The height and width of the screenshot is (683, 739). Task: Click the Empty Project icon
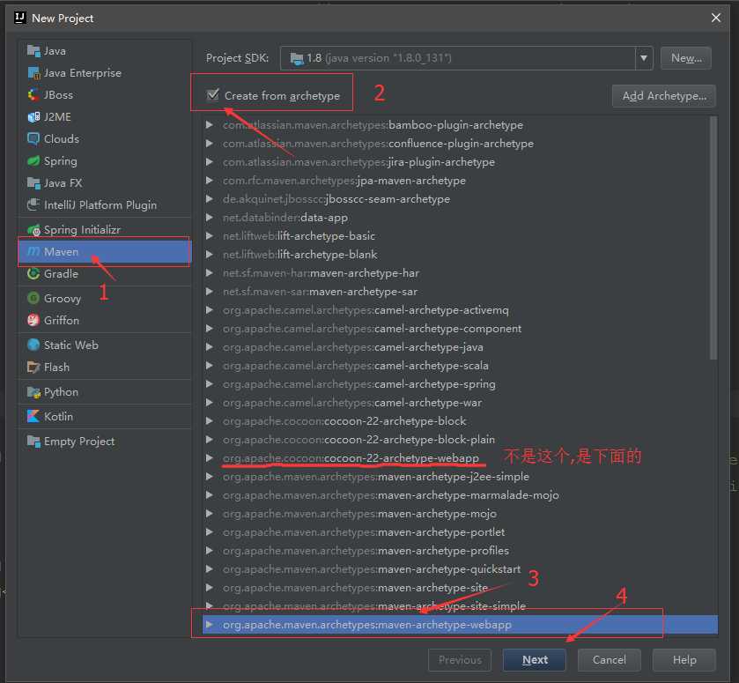pos(33,441)
